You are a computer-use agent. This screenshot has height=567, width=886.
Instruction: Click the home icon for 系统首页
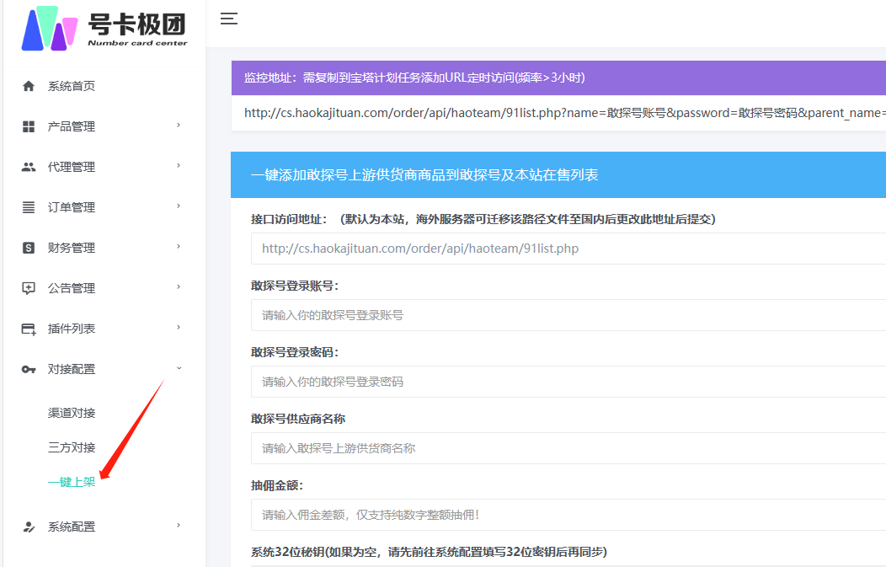click(x=29, y=86)
